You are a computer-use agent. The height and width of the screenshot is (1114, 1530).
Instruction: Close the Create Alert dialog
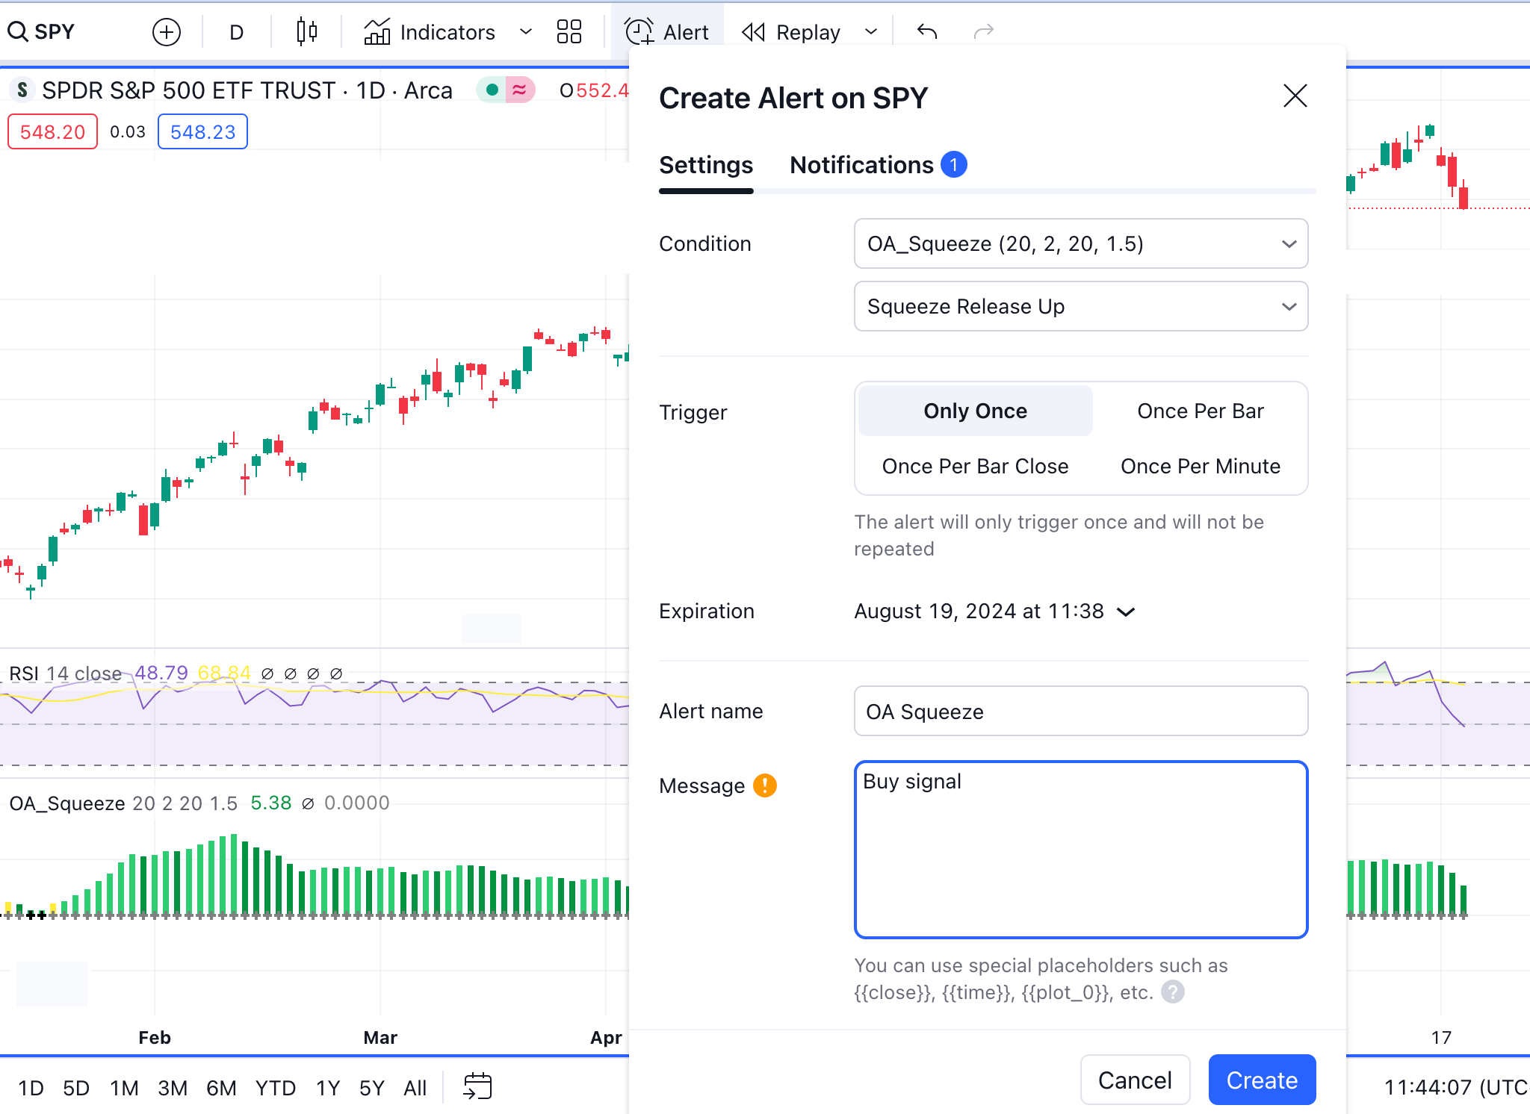click(1295, 96)
